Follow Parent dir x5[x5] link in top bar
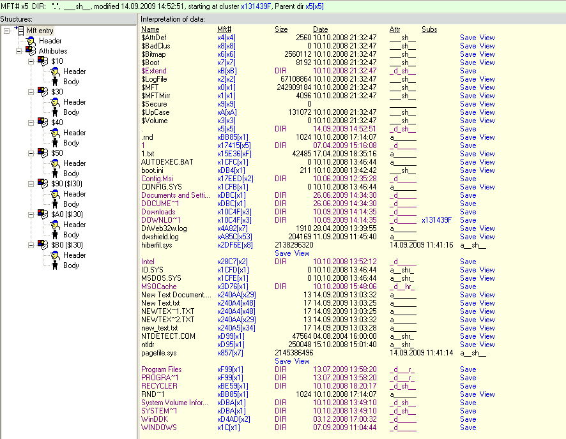Screen dimensions: 566x439 pyautogui.click(x=314, y=5)
